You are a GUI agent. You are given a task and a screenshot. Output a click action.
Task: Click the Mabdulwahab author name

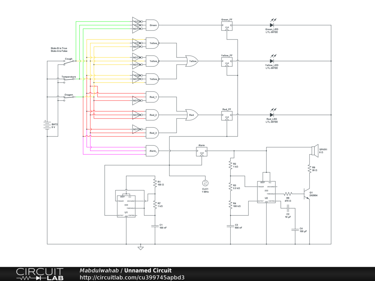point(99,271)
